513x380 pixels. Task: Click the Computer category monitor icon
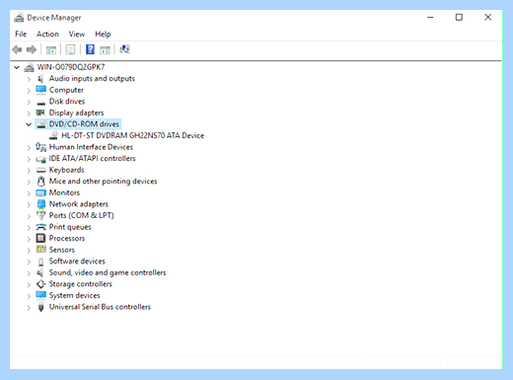pyautogui.click(x=40, y=90)
